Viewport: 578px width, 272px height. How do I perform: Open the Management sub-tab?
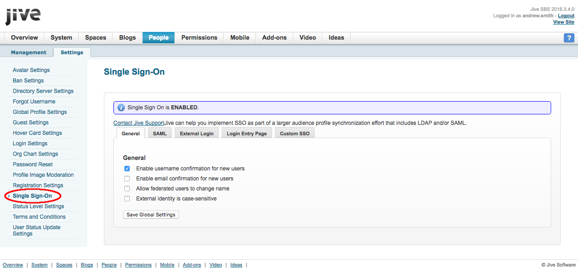[29, 52]
